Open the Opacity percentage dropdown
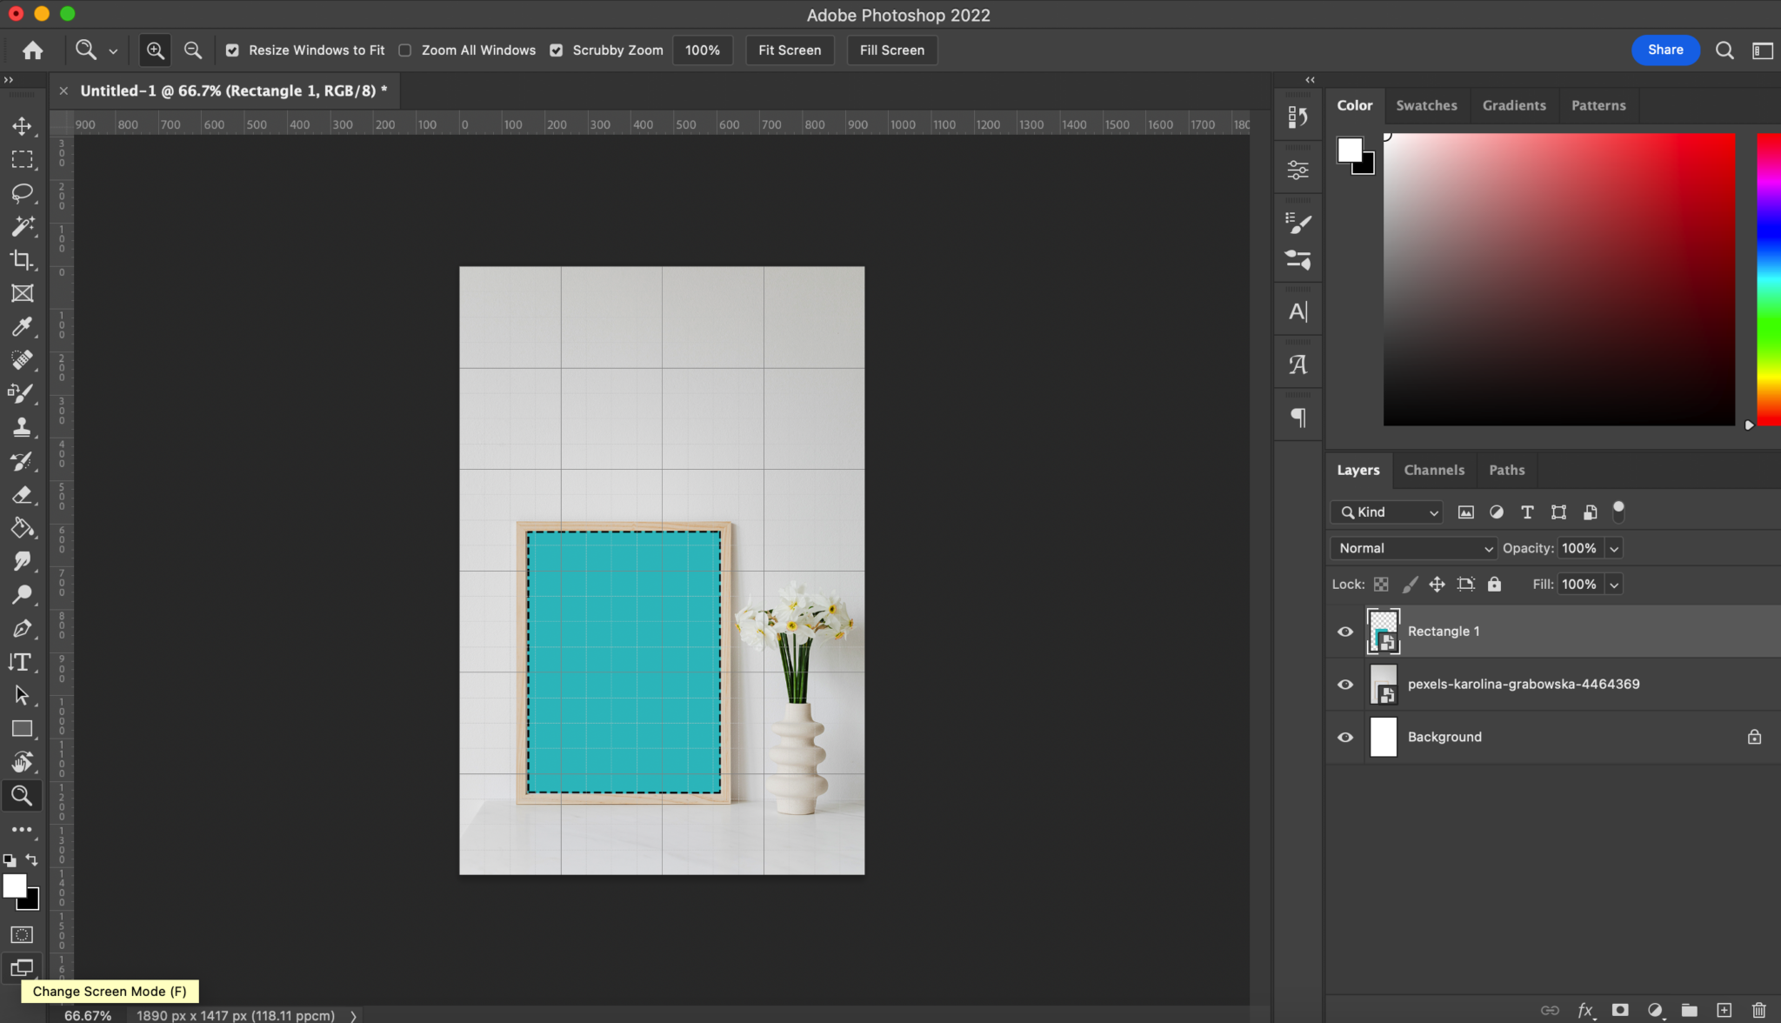 click(x=1613, y=548)
